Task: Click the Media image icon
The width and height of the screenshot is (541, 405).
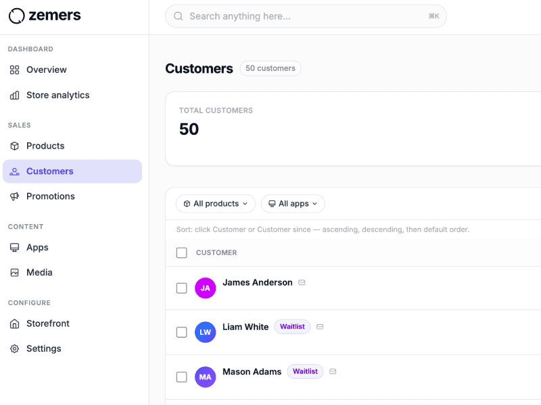Action: [x=14, y=273]
